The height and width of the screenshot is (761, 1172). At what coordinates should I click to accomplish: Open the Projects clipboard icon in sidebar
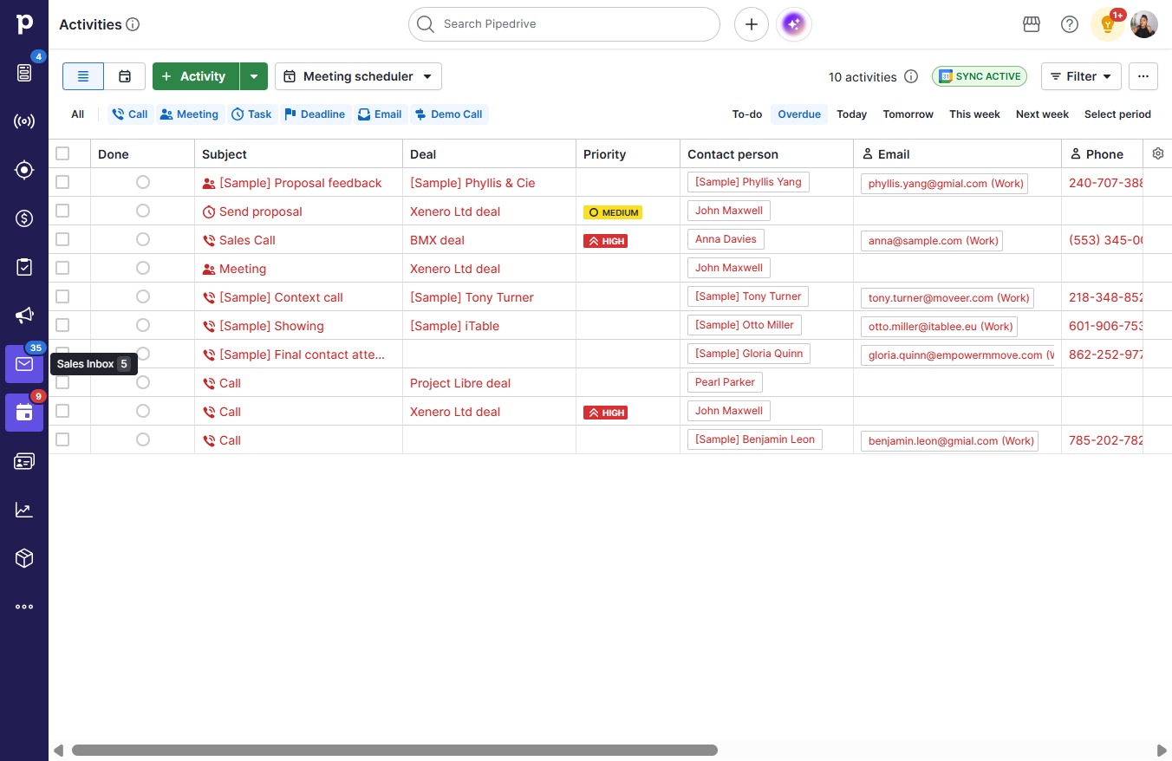[24, 267]
